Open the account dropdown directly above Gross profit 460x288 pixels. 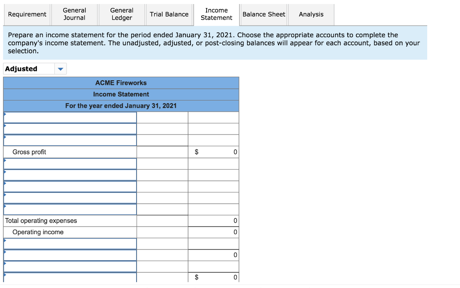tap(70, 140)
